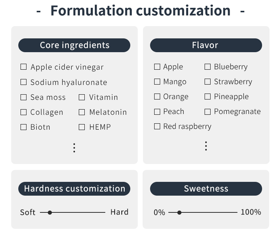Screen dimensions: 280x237
Task: Show more flavors using vertical ellipsis
Action: [x=206, y=146]
